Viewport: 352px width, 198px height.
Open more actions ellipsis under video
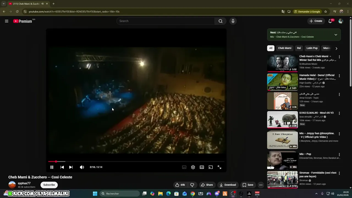(261, 185)
